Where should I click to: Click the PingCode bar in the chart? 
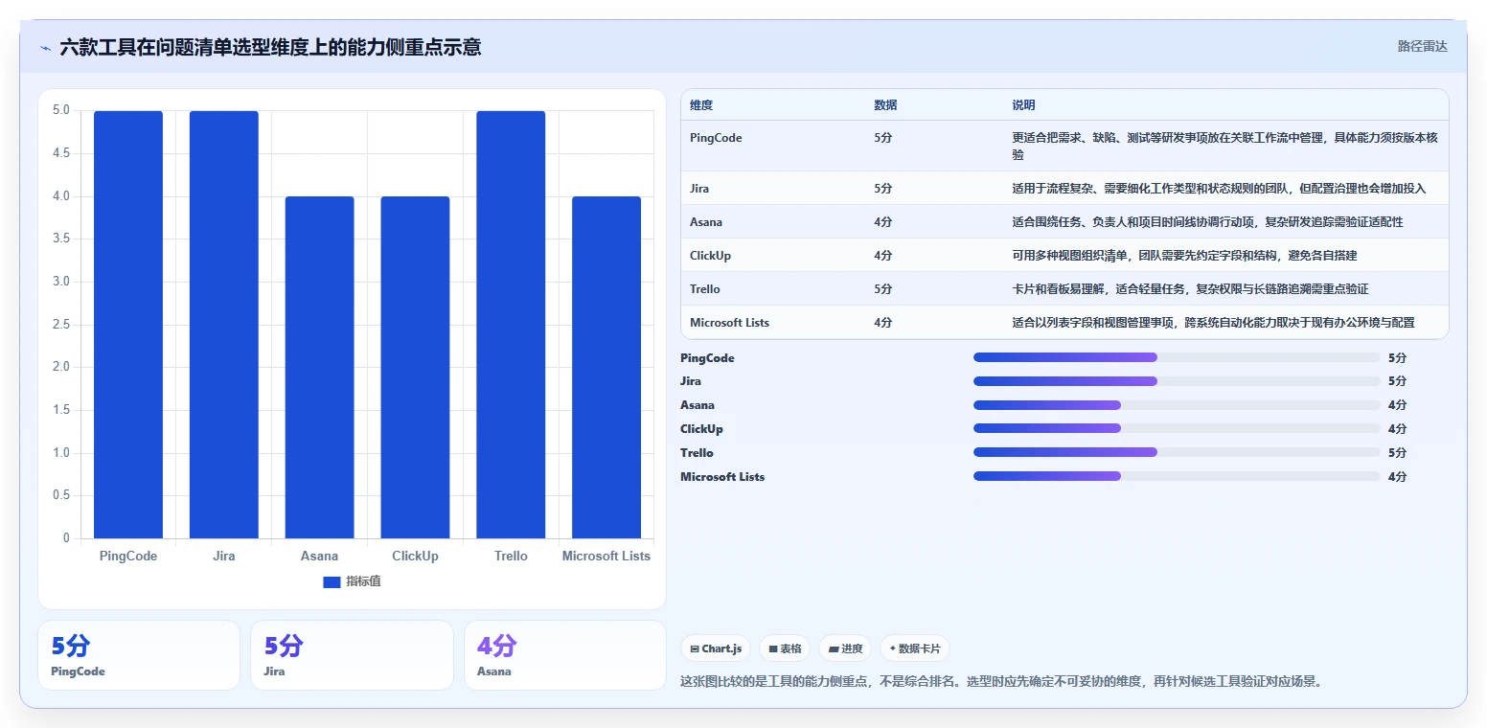click(128, 325)
